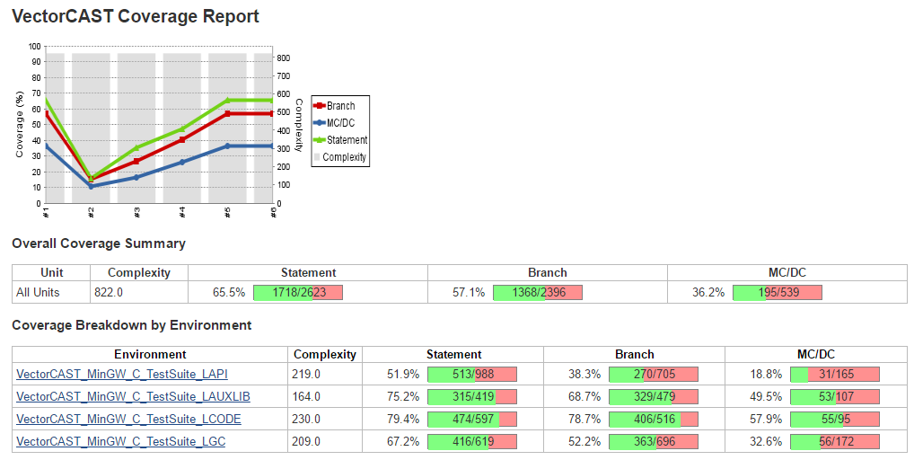Viewport: 914px width, 460px height.
Task: Click the LAUXLIB MC/DC bar 53/107
Action: click(x=835, y=396)
